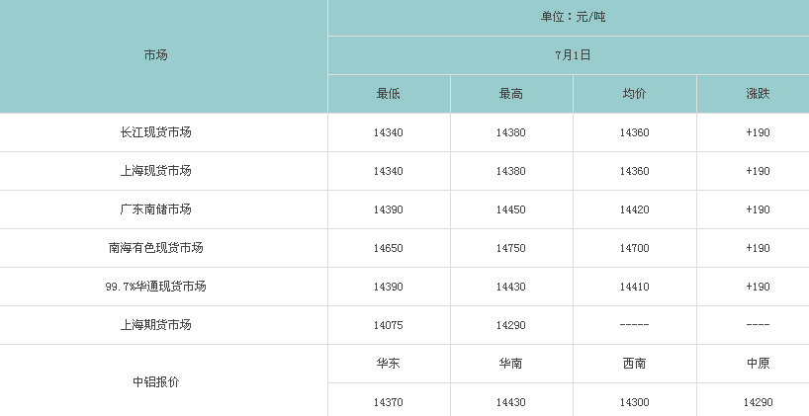Viewport: 809px width, 416px height.
Task: Select the 长江现货市场 row label
Action: pos(155,132)
